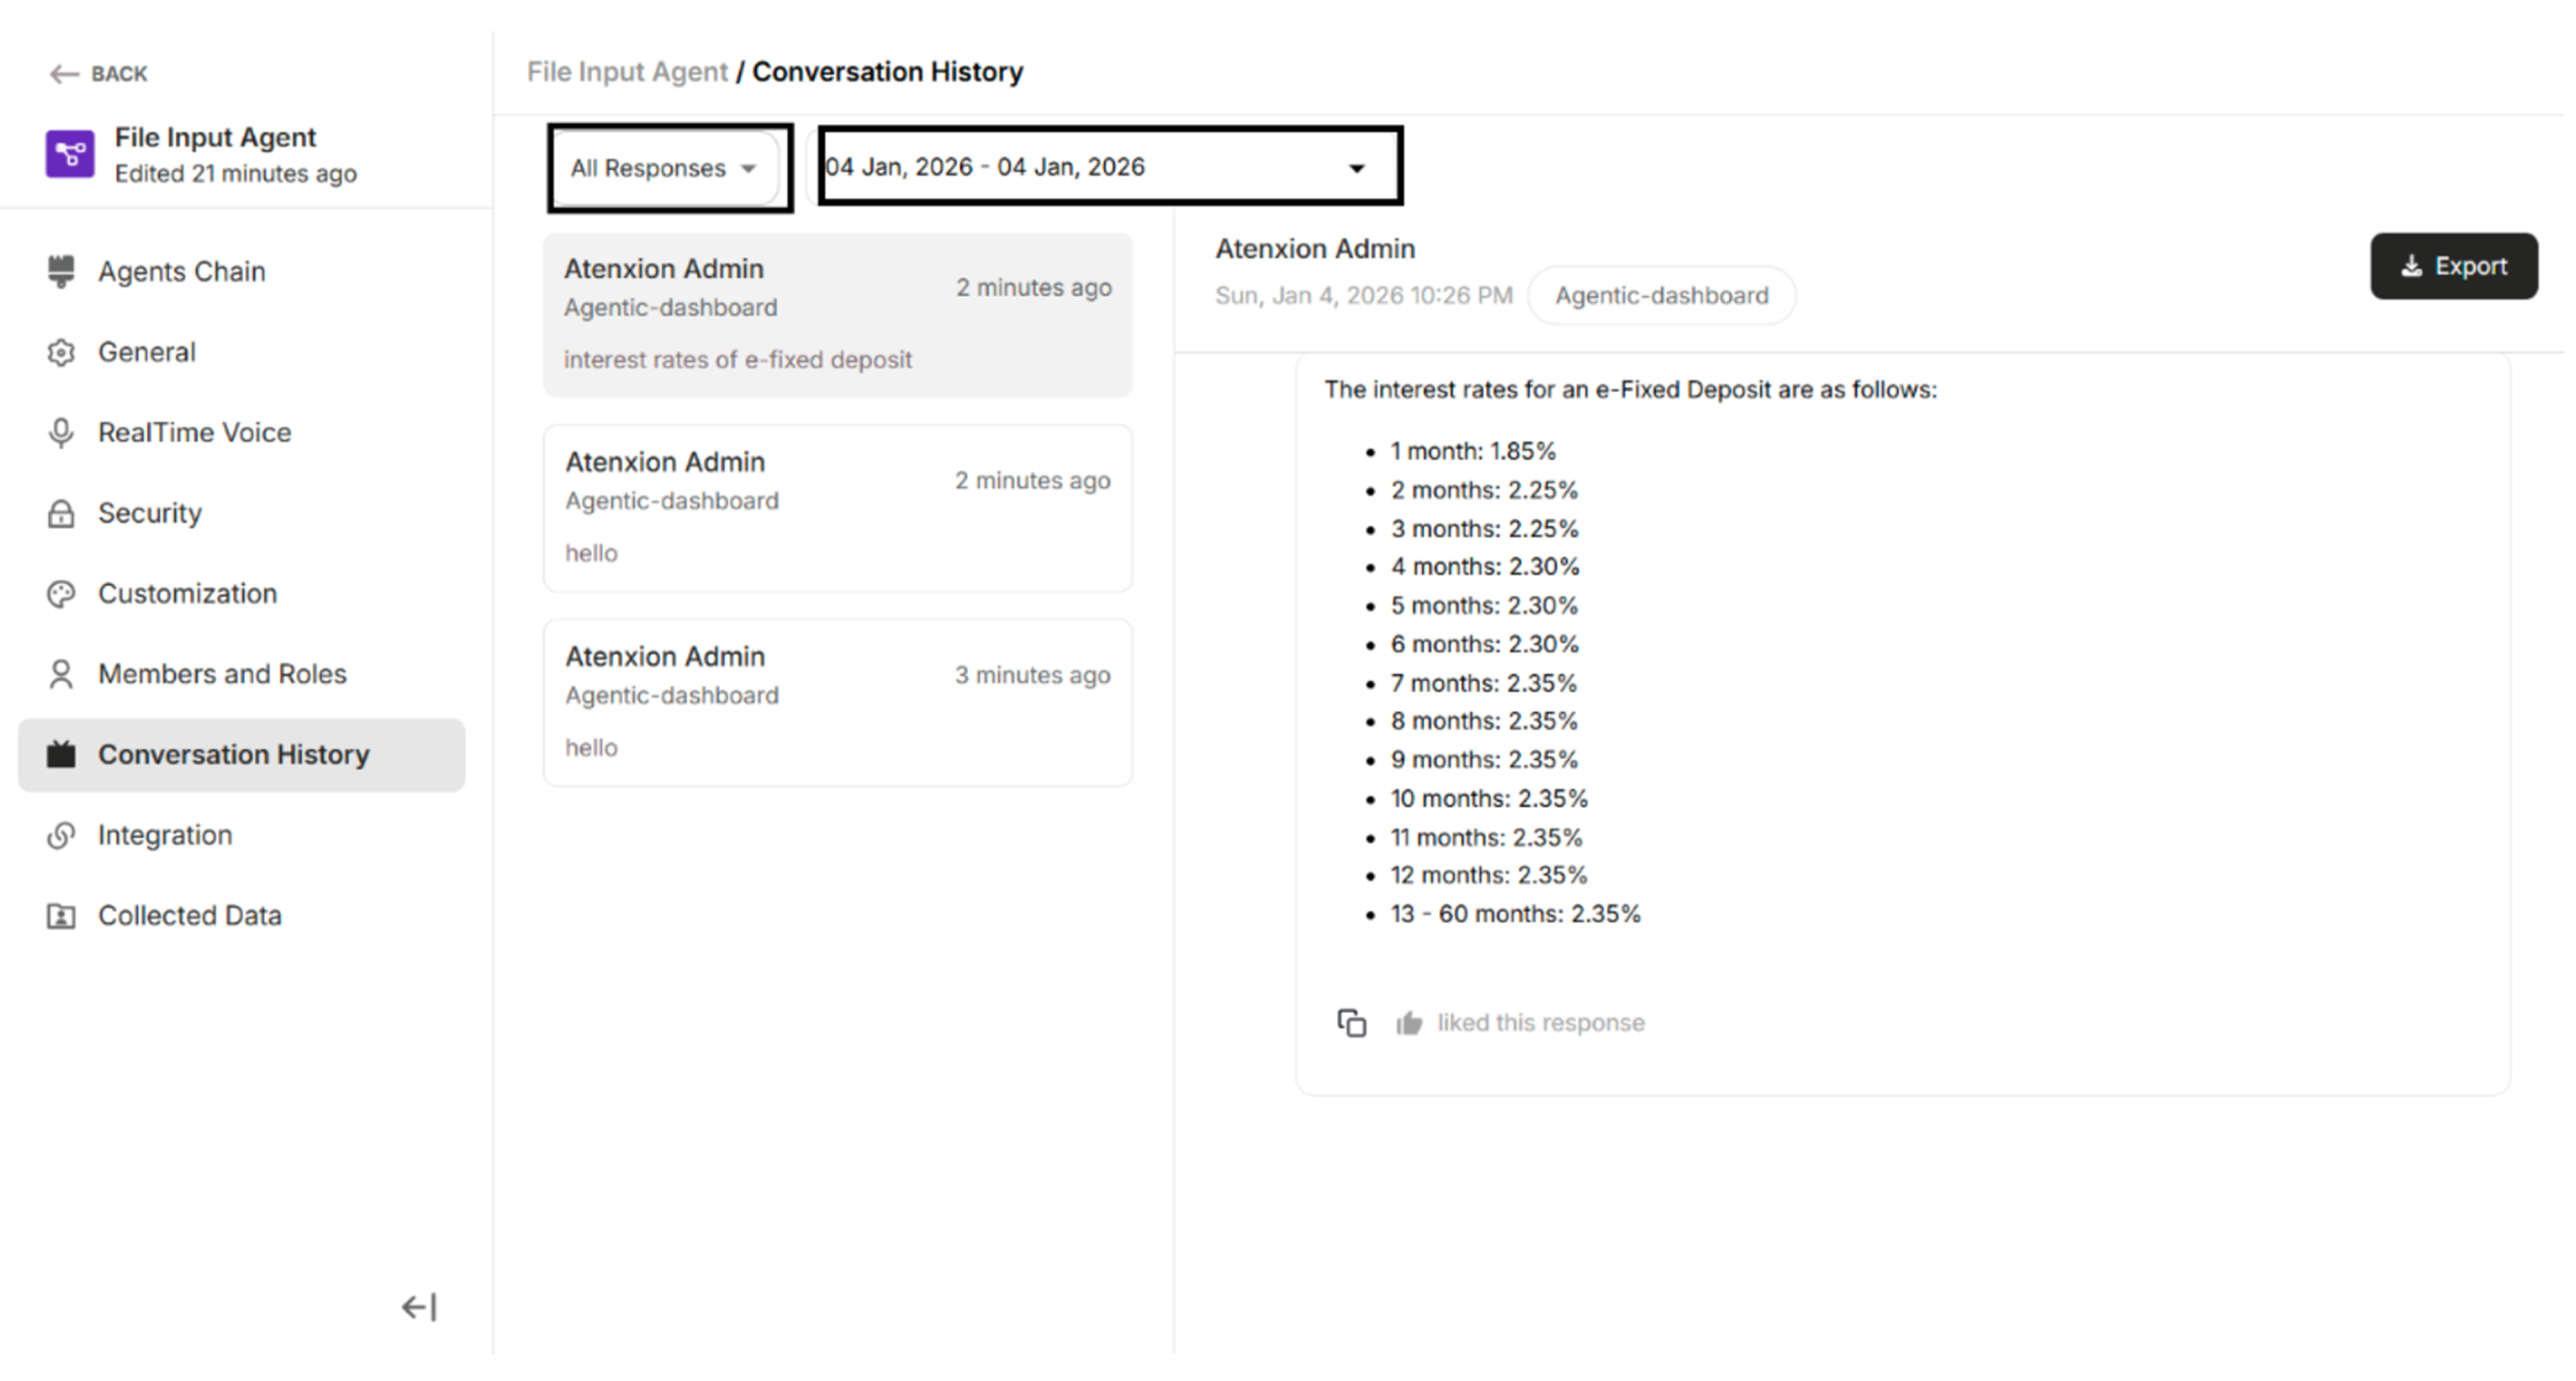Click the BACK link
This screenshot has height=1381, width=2576.
click(99, 74)
